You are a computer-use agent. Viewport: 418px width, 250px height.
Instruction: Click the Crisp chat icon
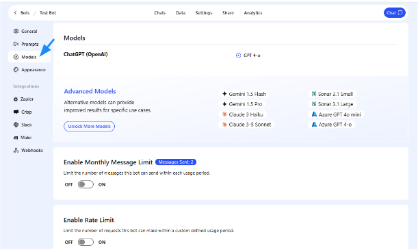coord(16,112)
